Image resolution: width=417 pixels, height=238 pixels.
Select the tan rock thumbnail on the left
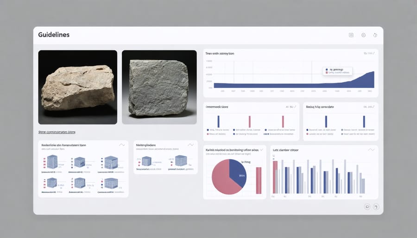77,87
